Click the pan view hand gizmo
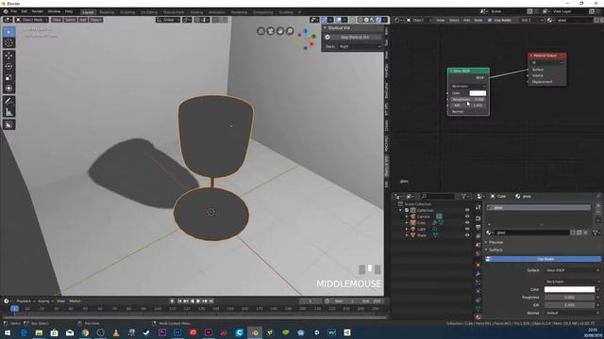604x339 pixels. [x=280, y=31]
